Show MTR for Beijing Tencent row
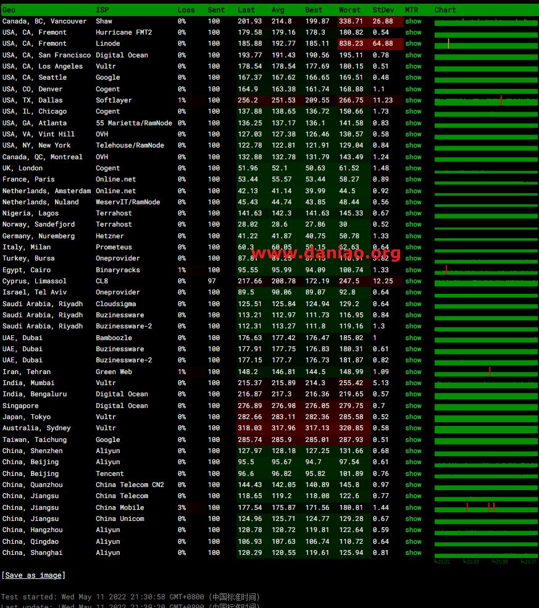 pyautogui.click(x=414, y=473)
